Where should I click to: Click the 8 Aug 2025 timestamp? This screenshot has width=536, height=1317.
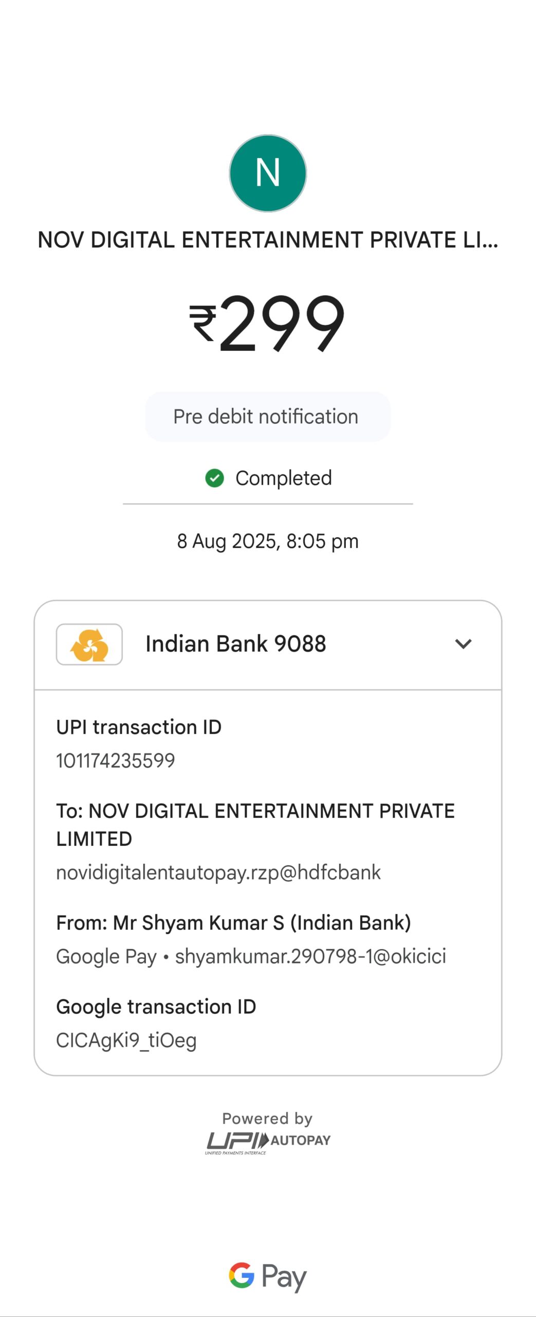[x=268, y=541]
